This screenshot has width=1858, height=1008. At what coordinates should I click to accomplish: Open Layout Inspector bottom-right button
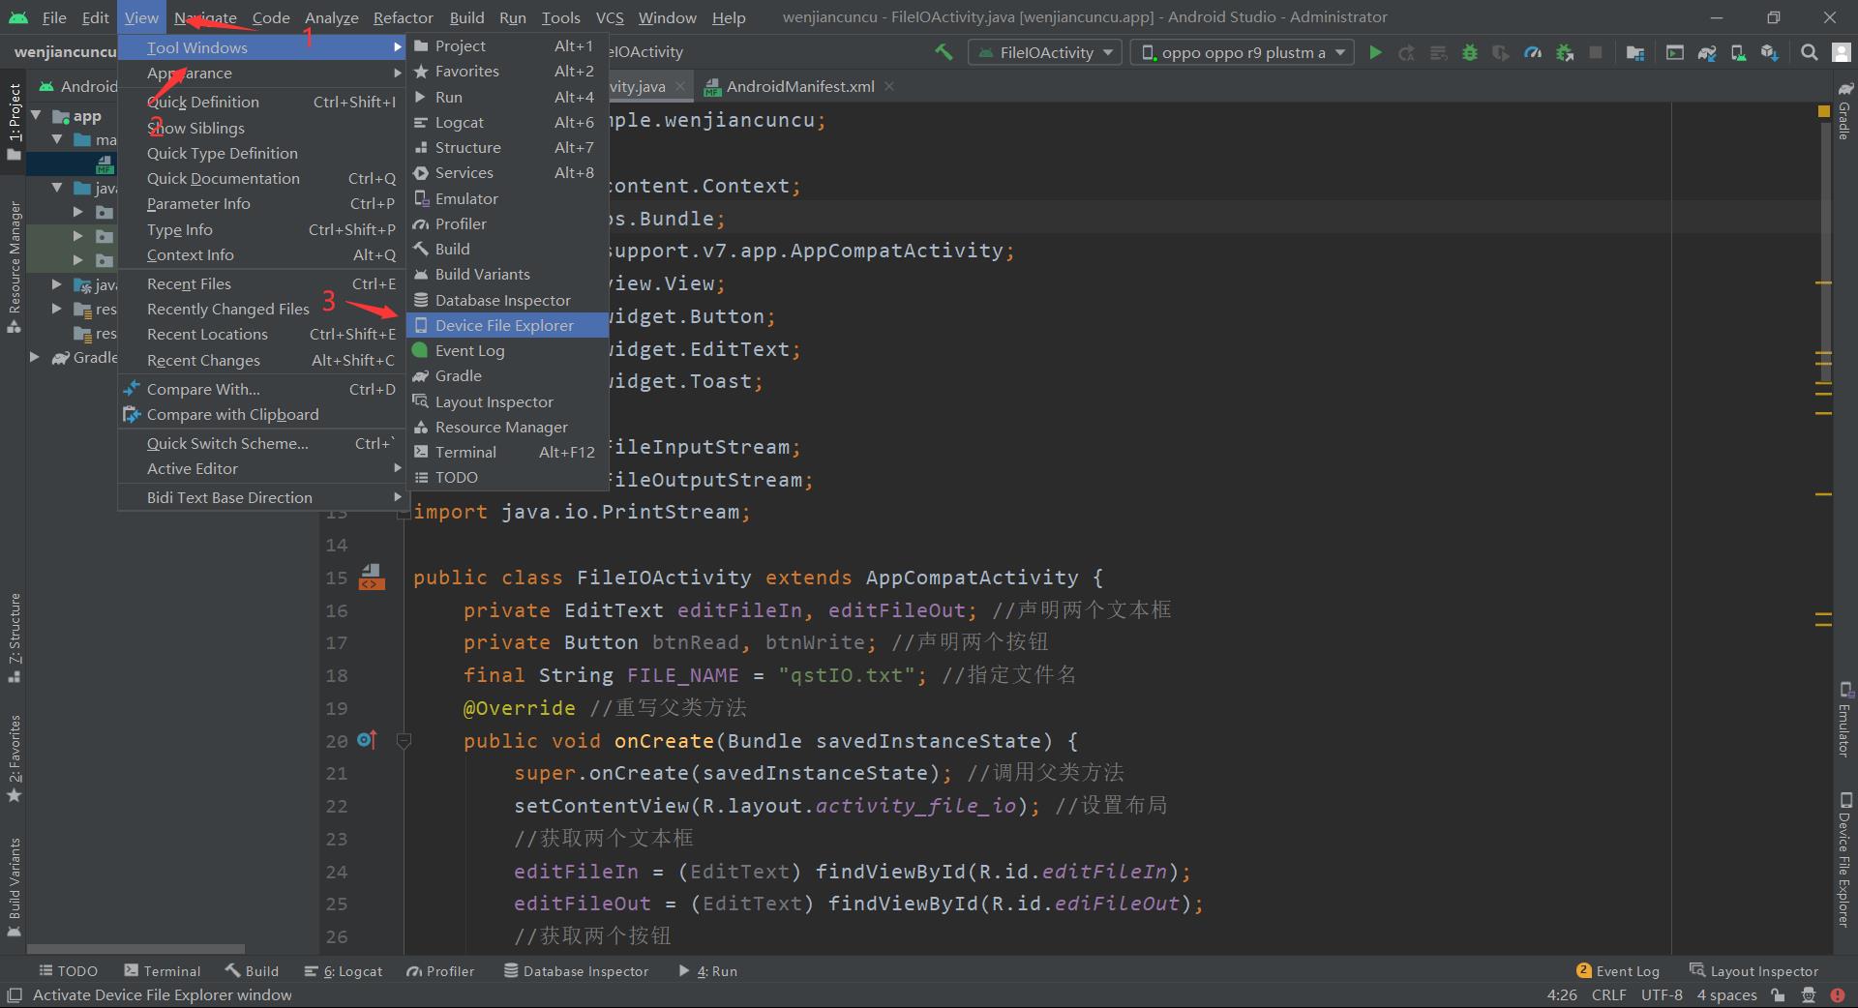(1753, 971)
